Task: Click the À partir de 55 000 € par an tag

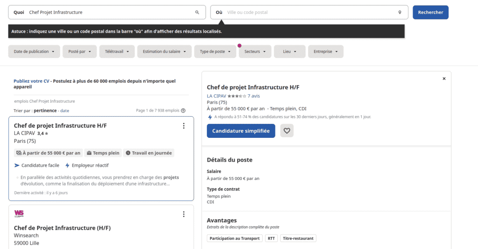Action: (48, 153)
